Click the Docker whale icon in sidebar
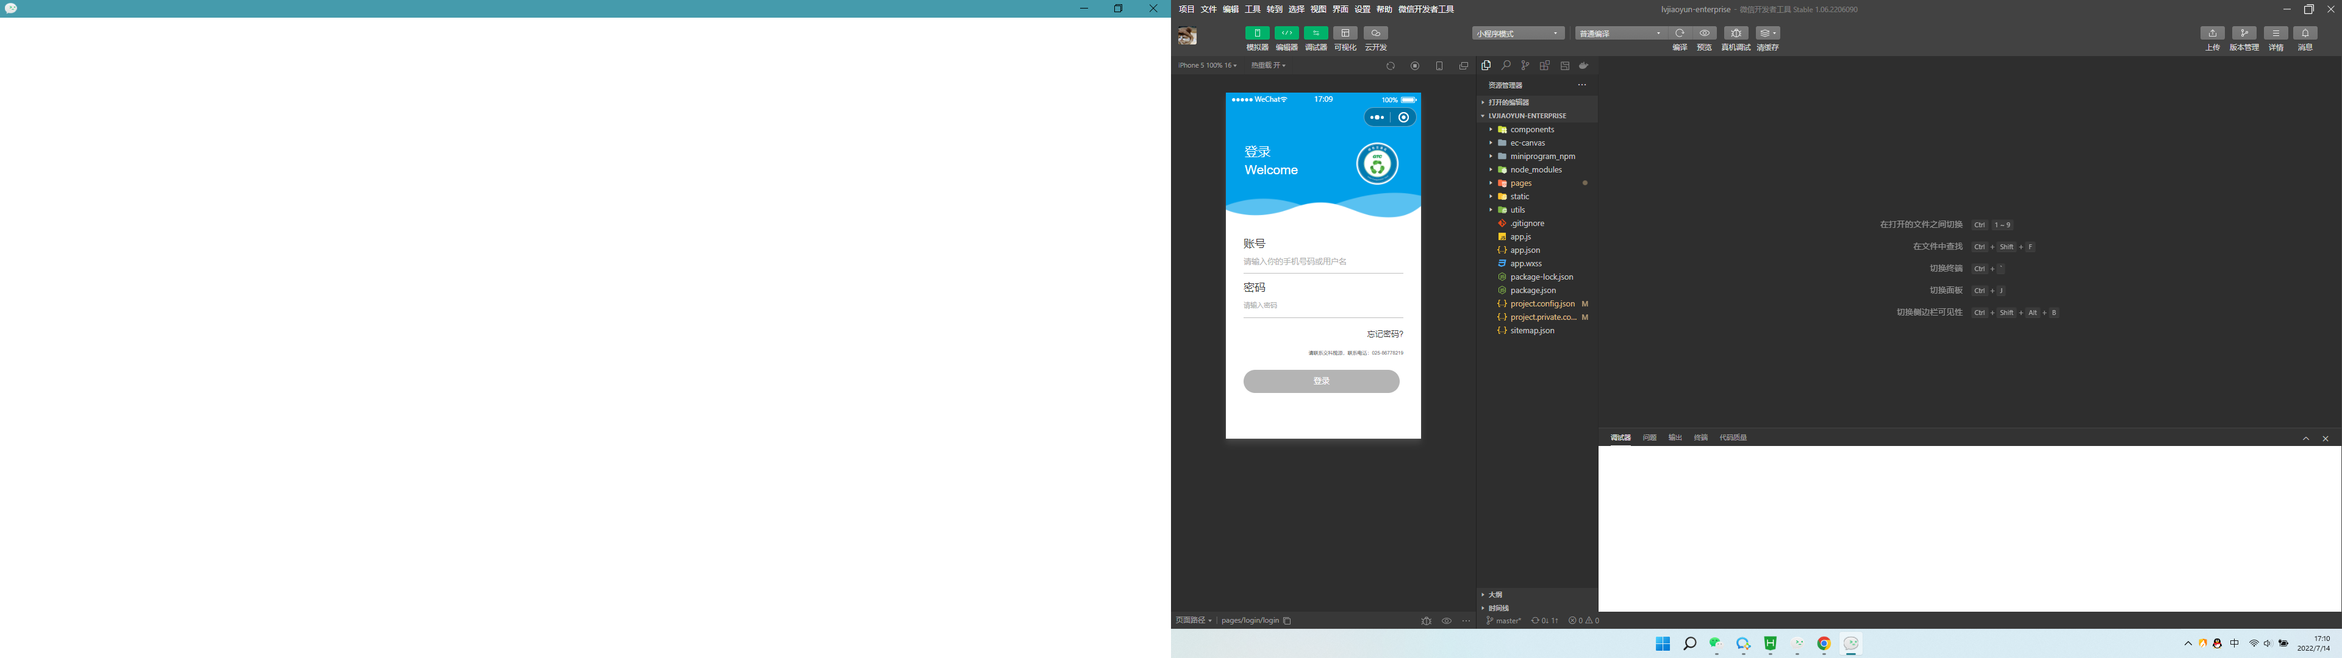The height and width of the screenshot is (658, 2342). pos(1584,65)
